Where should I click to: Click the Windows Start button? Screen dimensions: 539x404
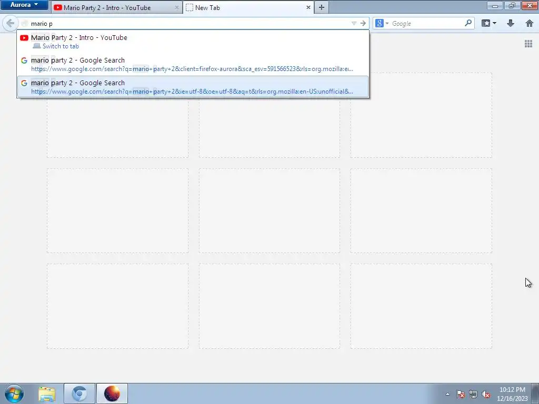14,393
